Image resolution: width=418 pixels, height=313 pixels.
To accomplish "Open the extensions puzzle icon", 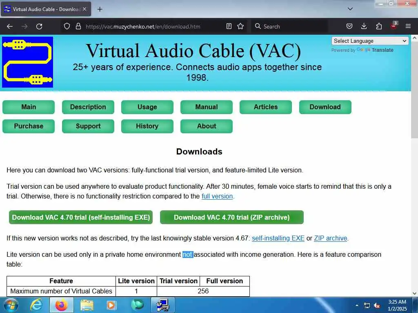I will click(379, 26).
